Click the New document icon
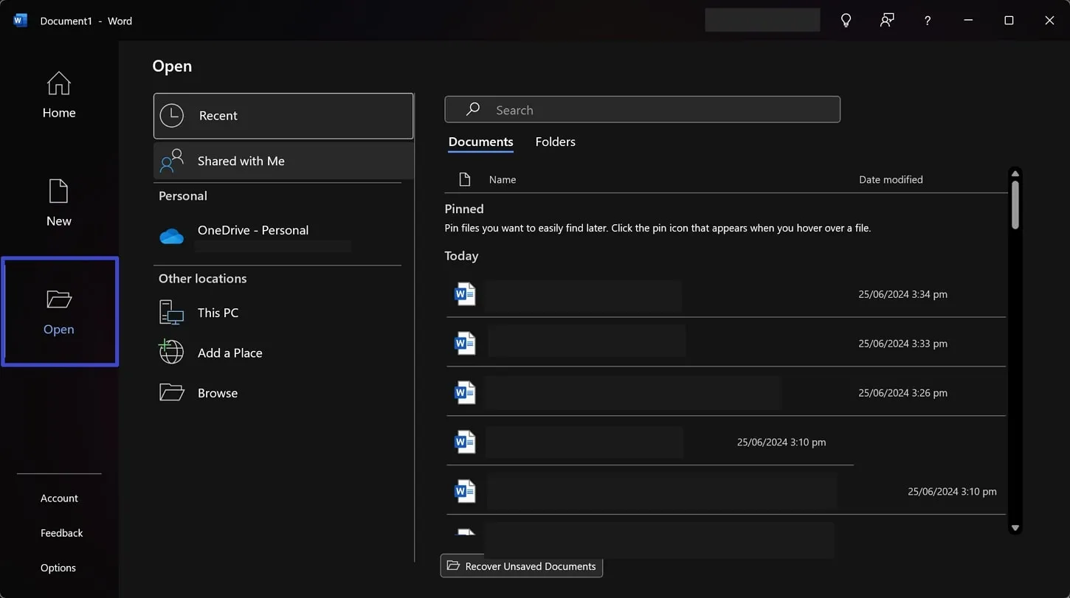Viewport: 1070px width, 598px height. 58,192
